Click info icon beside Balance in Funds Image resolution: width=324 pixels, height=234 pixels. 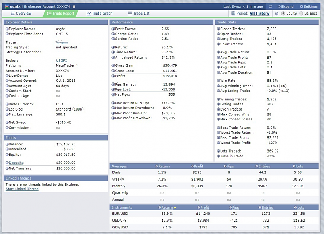(7, 144)
